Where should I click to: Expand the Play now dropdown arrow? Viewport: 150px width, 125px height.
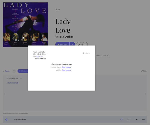pyautogui.click(x=72, y=44)
